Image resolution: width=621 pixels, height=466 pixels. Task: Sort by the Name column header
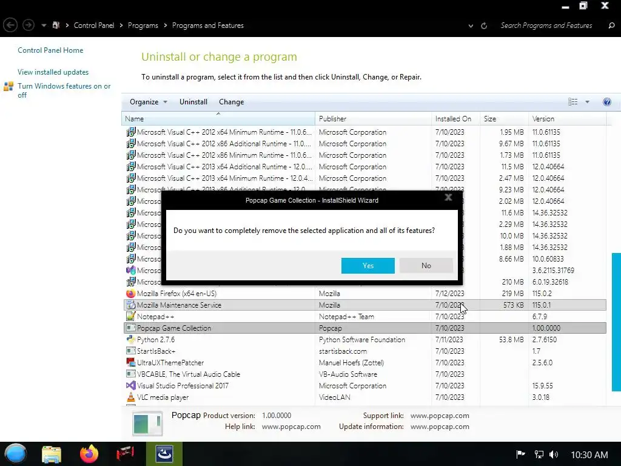[x=218, y=118]
